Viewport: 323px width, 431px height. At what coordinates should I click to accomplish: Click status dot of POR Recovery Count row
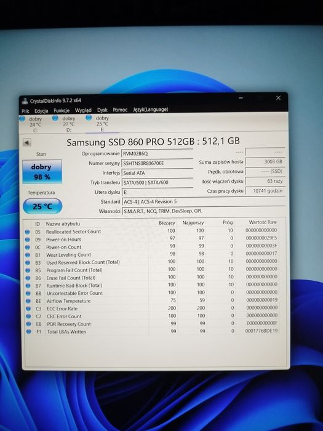[x=29, y=324]
